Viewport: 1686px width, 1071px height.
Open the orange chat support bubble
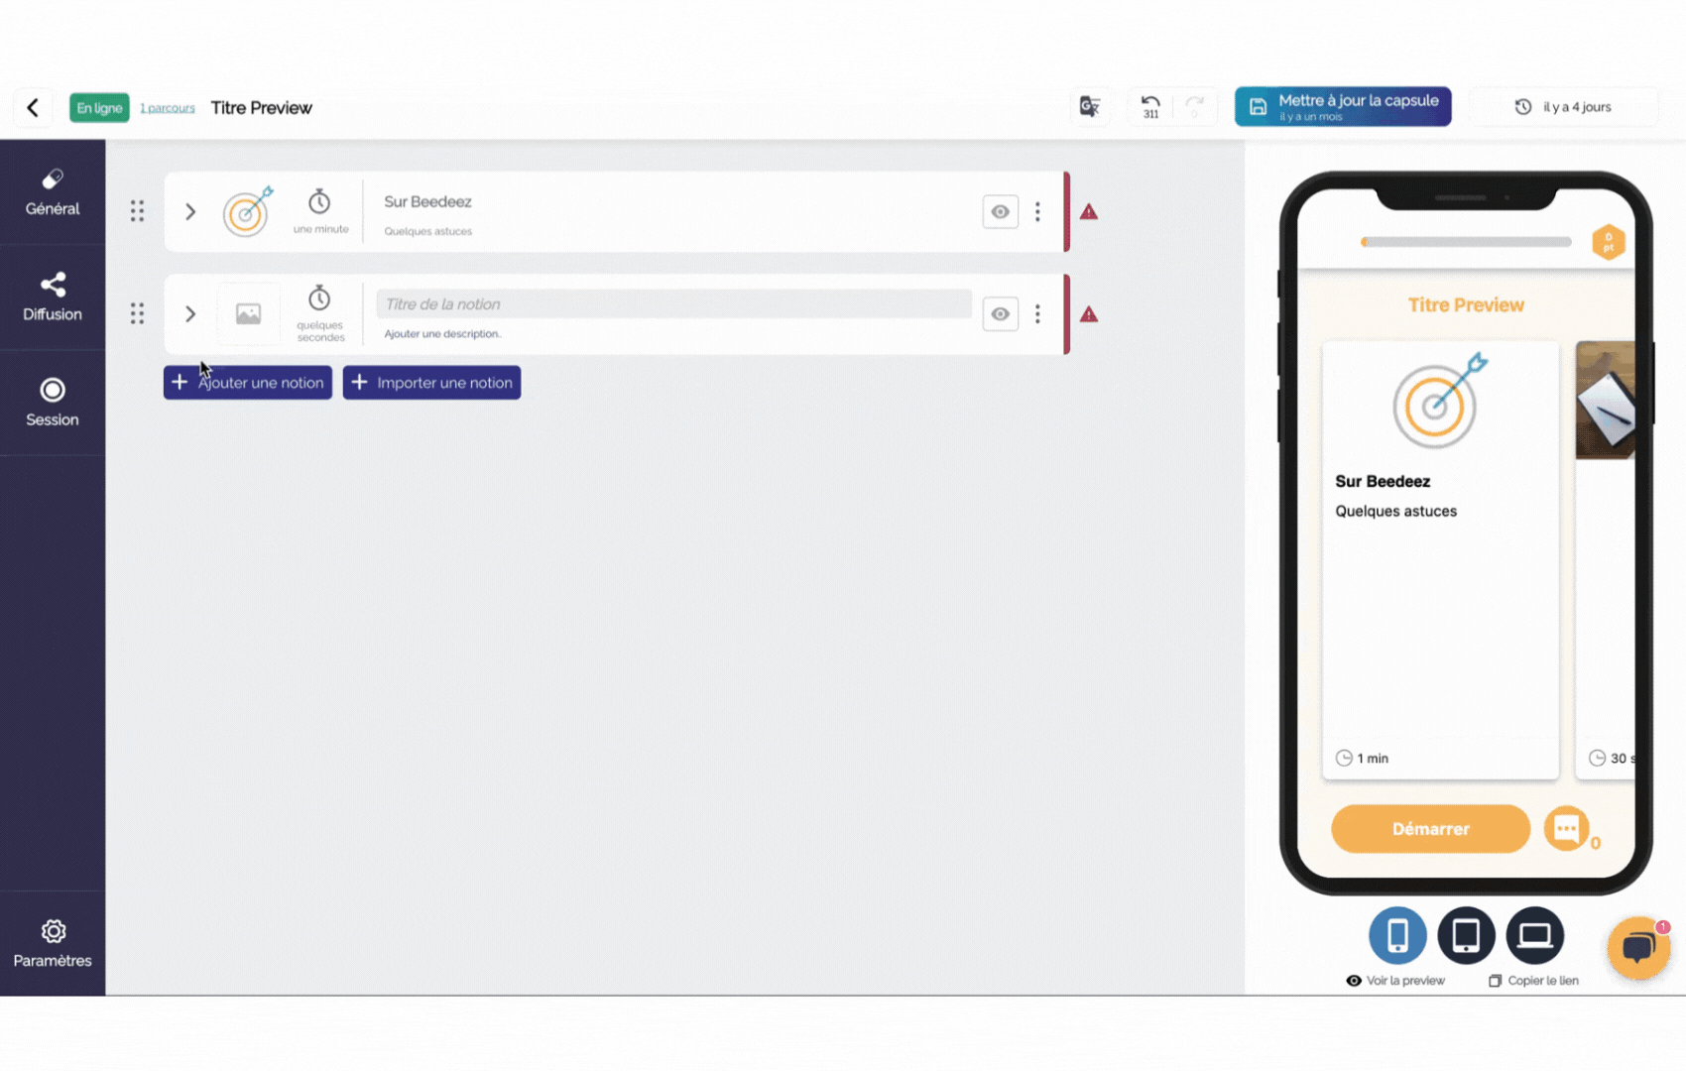1638,948
